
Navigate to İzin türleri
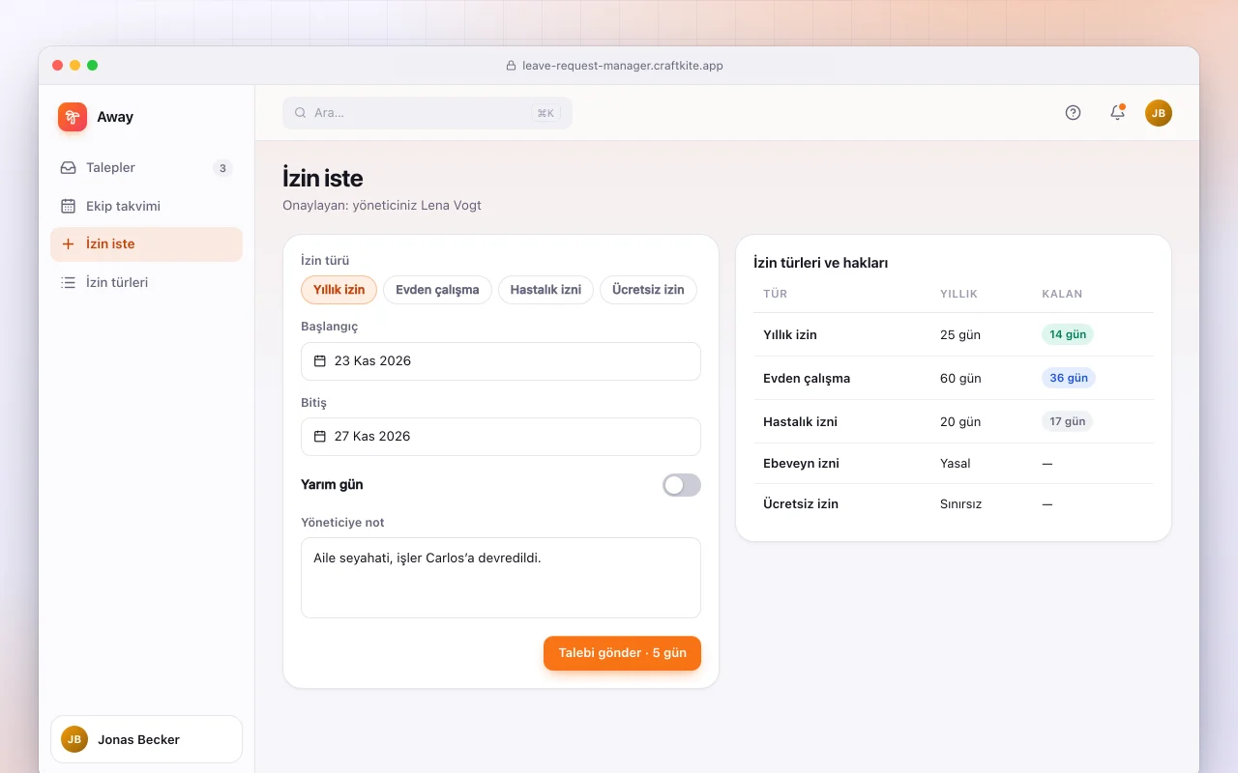click(x=146, y=283)
